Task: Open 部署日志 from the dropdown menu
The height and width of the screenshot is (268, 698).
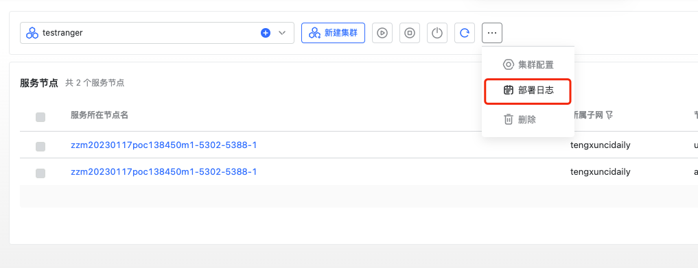Action: coord(528,90)
